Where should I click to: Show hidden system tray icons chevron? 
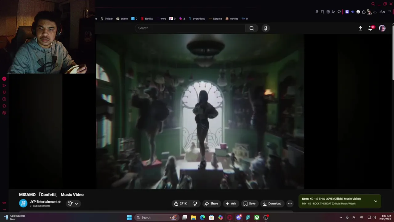(340, 218)
